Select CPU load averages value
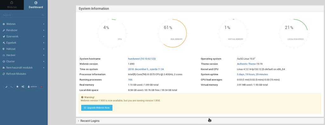This screenshot has height=125, width=325. (x=258, y=80)
